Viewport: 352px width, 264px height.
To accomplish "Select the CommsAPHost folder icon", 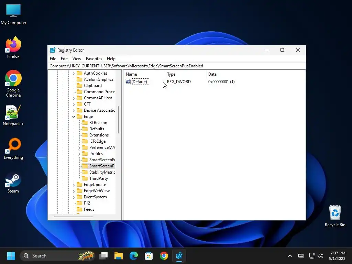I will [x=79, y=98].
